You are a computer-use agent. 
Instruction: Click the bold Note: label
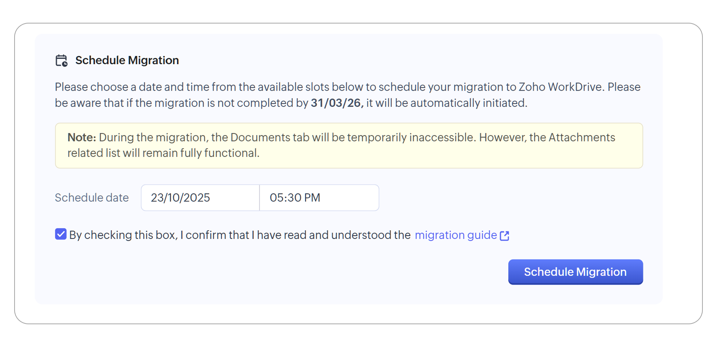click(82, 137)
